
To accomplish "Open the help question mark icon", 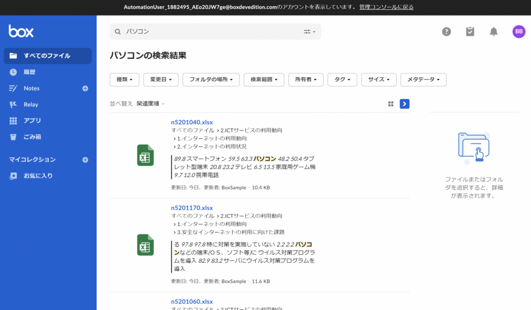I will (x=446, y=32).
